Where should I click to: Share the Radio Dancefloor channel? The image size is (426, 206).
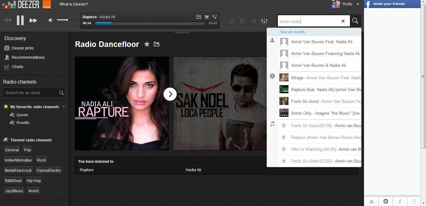157,44
